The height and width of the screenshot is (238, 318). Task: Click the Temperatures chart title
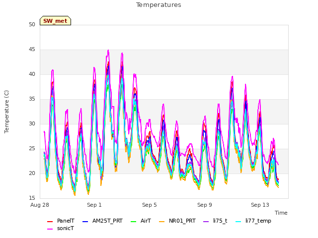159,5
